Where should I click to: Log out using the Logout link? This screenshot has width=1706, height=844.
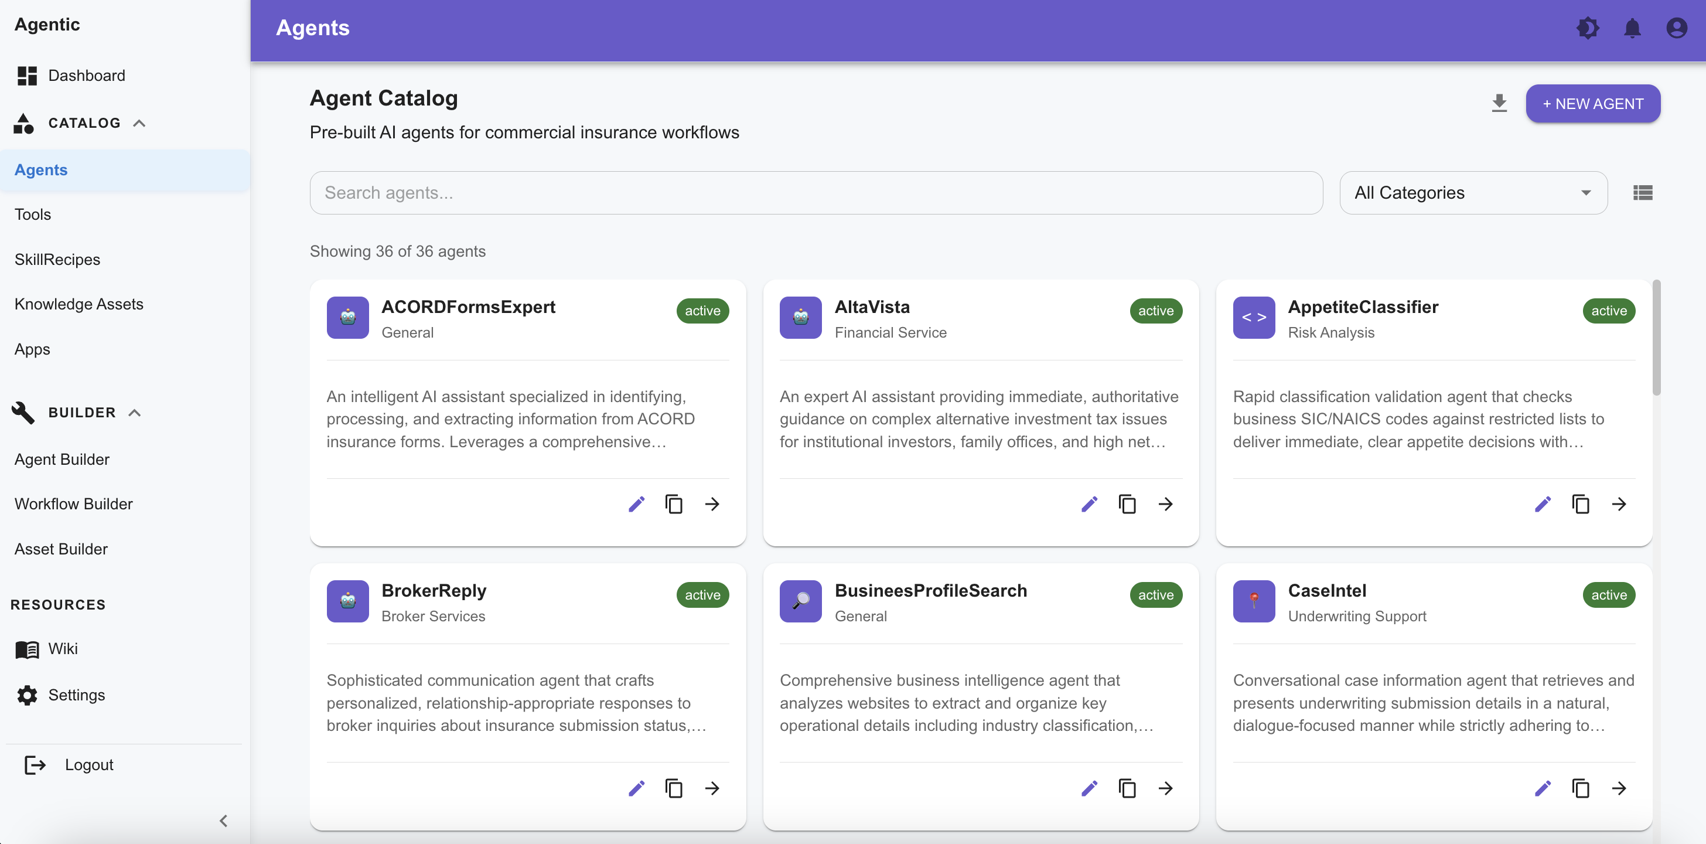tap(88, 764)
